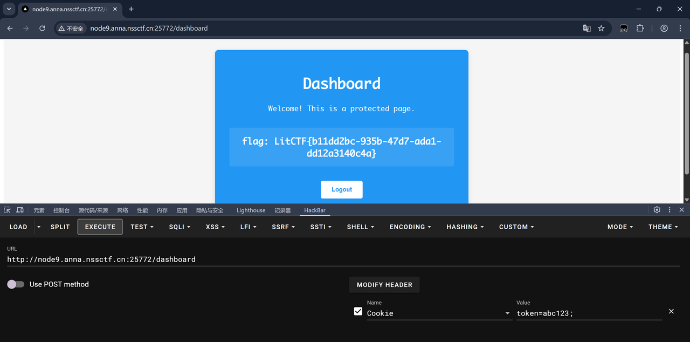Click the 'Welcome! This is a protected page.' text
690x342 pixels.
pyautogui.click(x=341, y=108)
